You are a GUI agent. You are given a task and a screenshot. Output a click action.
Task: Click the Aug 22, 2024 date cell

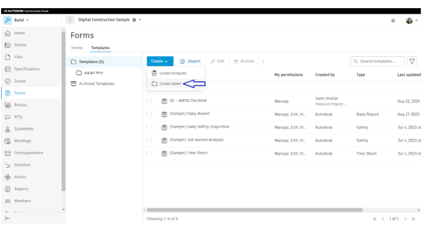click(408, 101)
